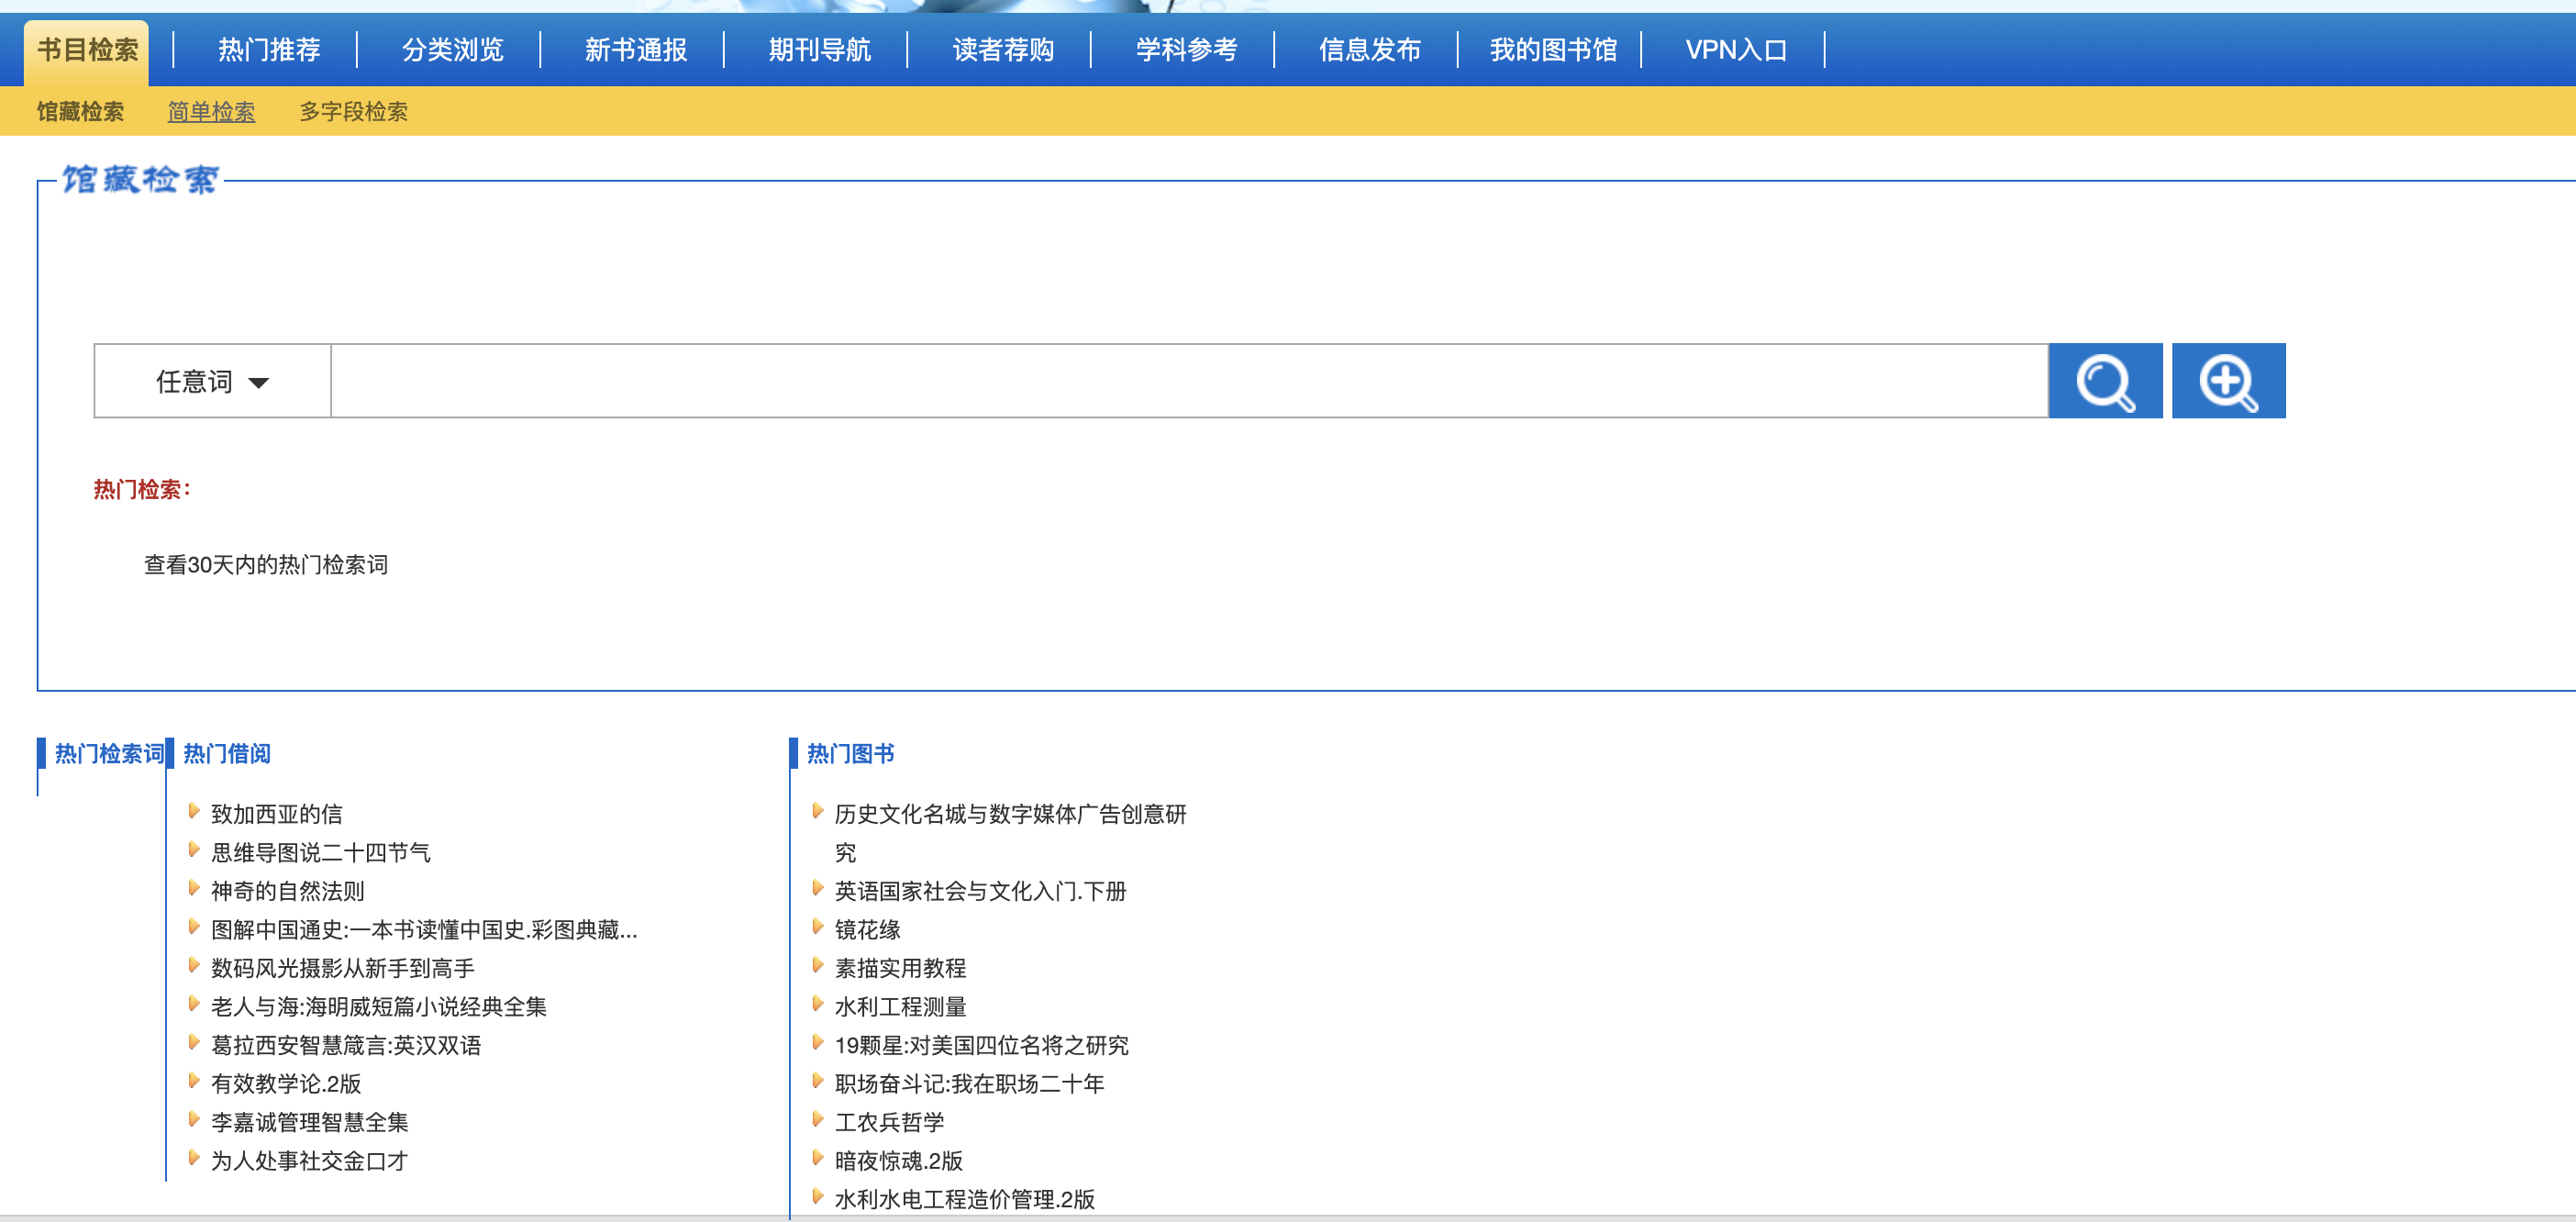The width and height of the screenshot is (2576, 1222).
Task: Click the magnifying glass search button
Action: (2104, 381)
